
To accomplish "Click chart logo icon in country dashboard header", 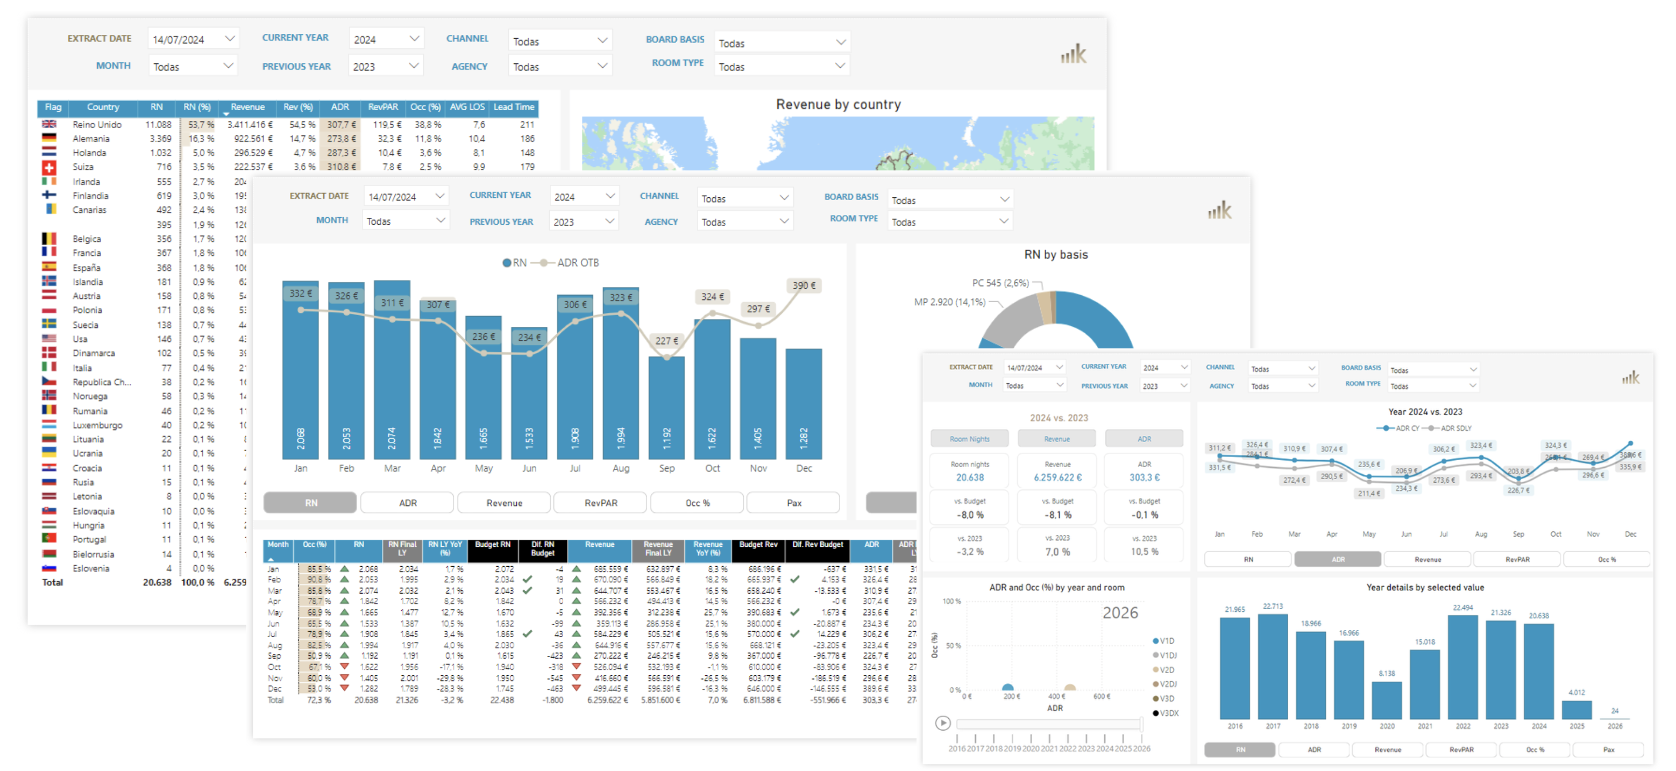I will (1074, 53).
